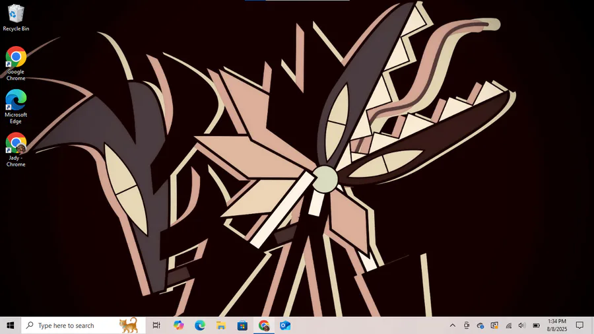The image size is (594, 334).
Task: Open Microsoft Edge from the taskbar
Action: click(199, 325)
